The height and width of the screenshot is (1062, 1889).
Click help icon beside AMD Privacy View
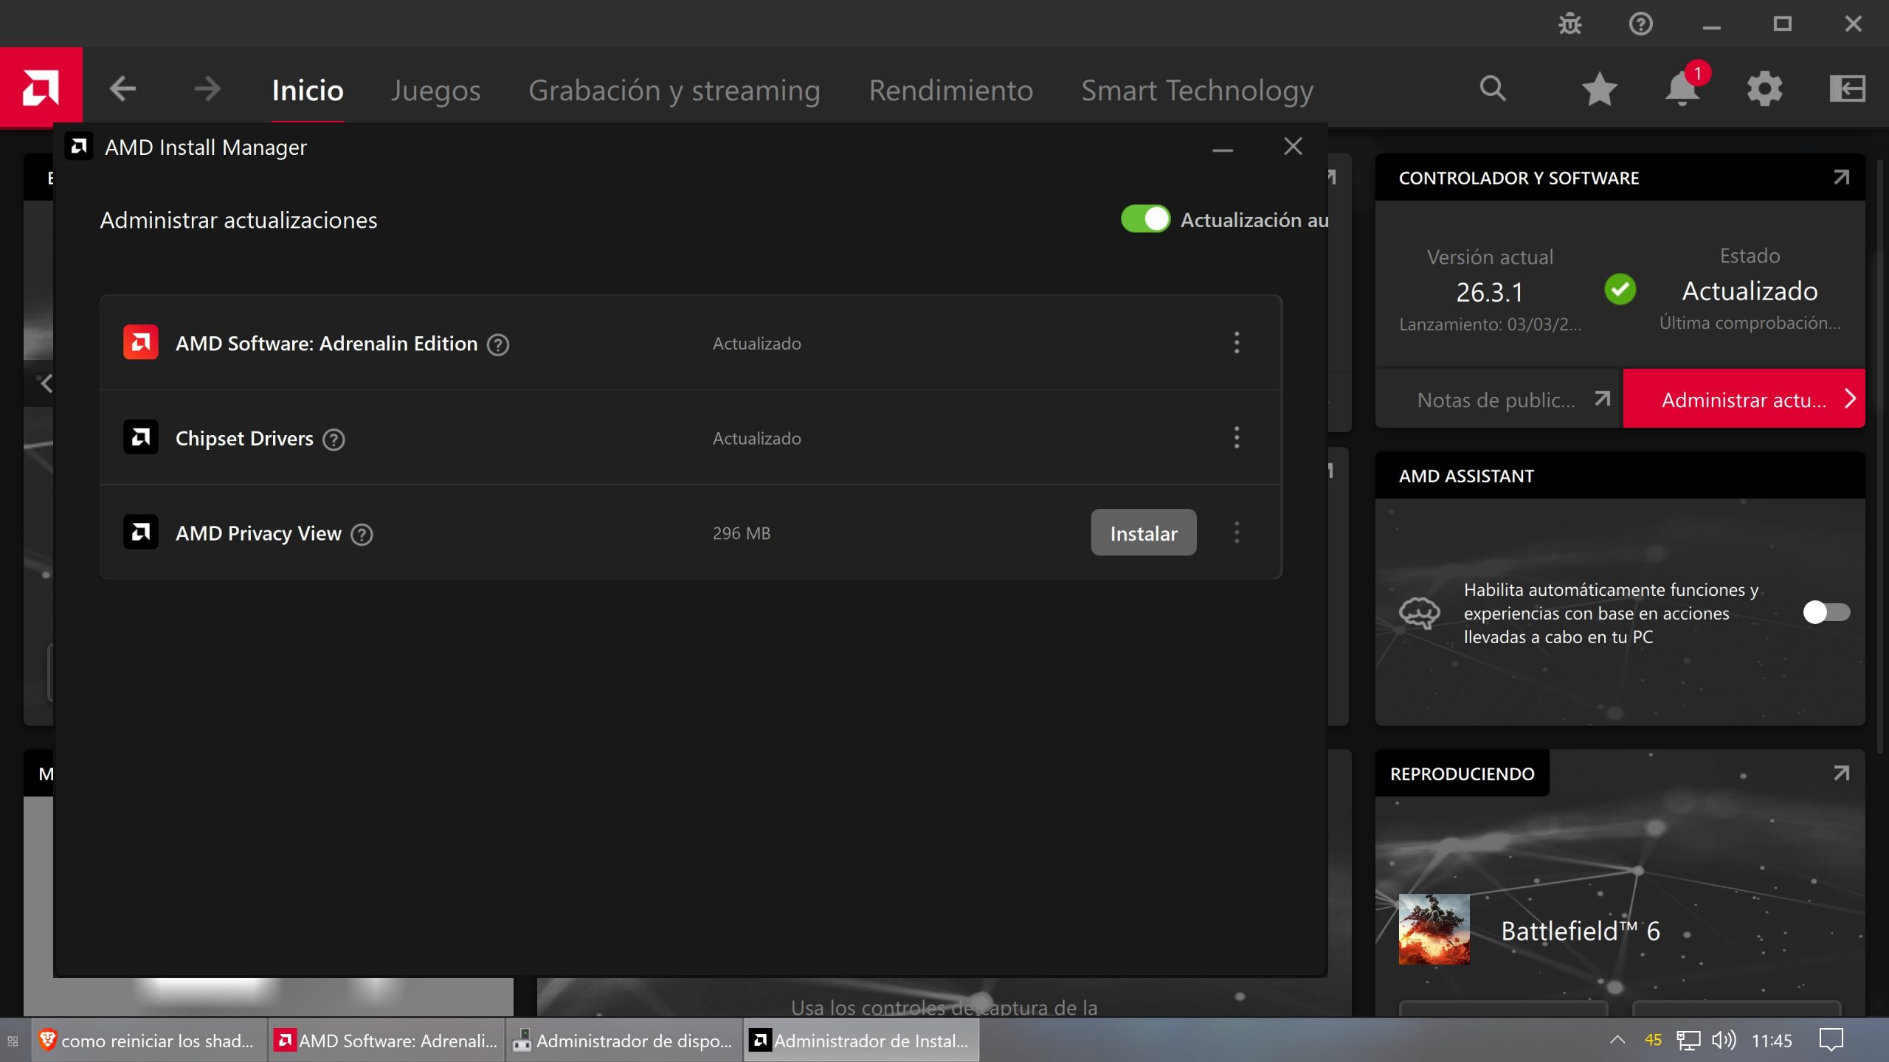362,534
